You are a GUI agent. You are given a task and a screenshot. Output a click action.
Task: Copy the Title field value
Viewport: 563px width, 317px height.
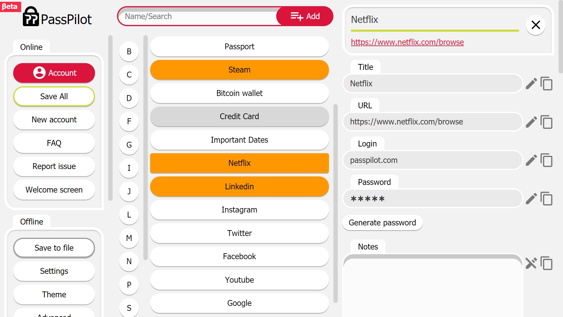tap(547, 84)
